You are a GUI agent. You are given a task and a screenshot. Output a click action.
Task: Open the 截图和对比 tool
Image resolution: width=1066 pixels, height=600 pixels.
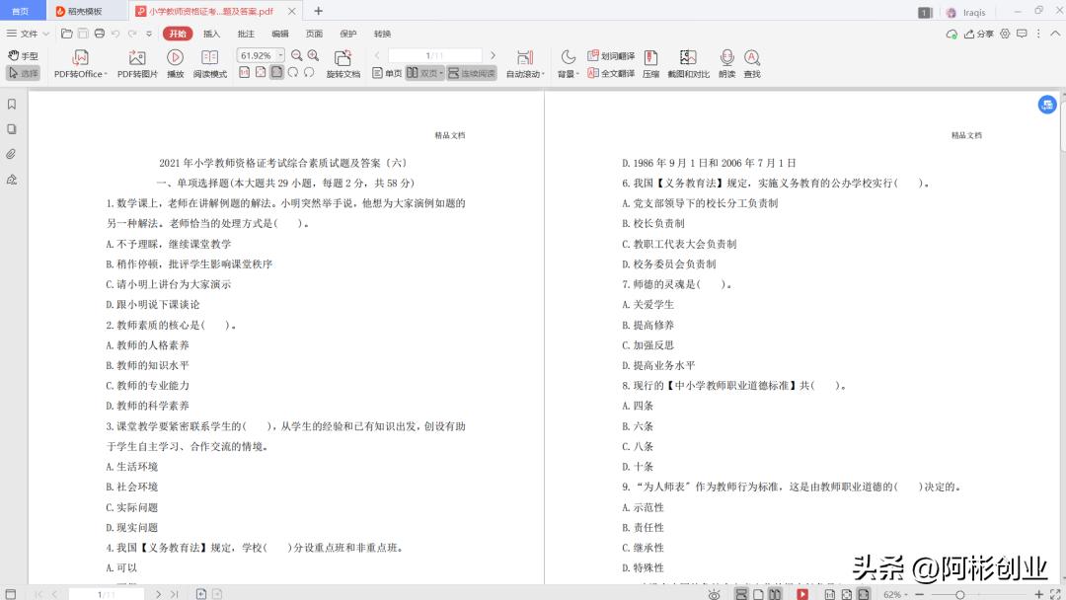click(x=688, y=58)
